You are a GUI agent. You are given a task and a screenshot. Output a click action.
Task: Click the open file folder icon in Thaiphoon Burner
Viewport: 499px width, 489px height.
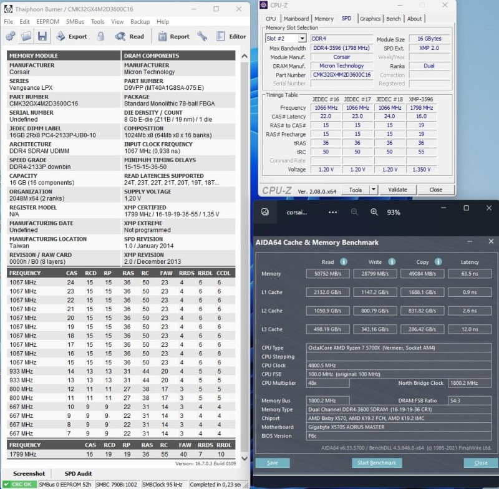(x=26, y=36)
